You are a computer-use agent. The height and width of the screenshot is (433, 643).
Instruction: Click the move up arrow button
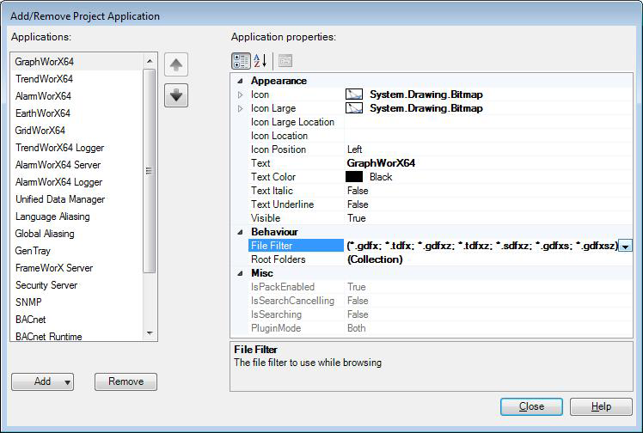[176, 65]
